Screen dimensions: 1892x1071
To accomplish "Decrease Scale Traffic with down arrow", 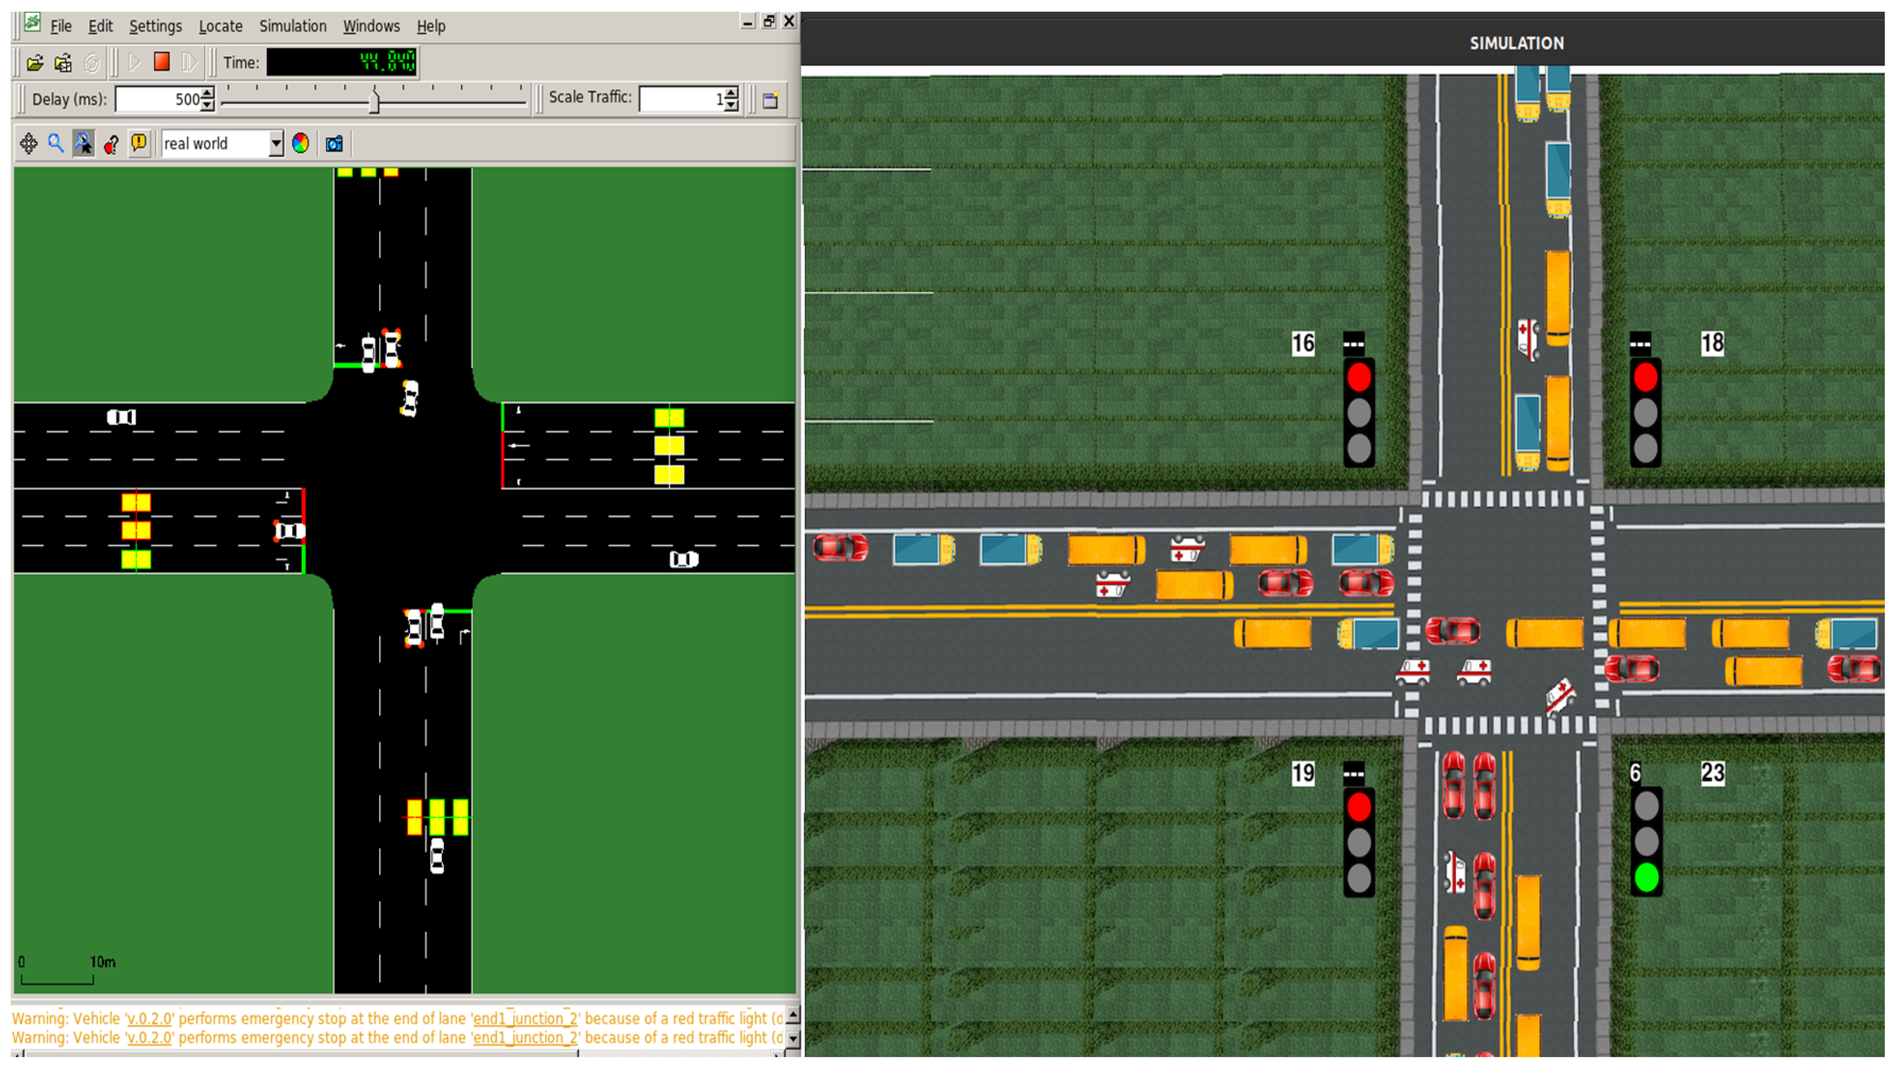I will coord(731,105).
